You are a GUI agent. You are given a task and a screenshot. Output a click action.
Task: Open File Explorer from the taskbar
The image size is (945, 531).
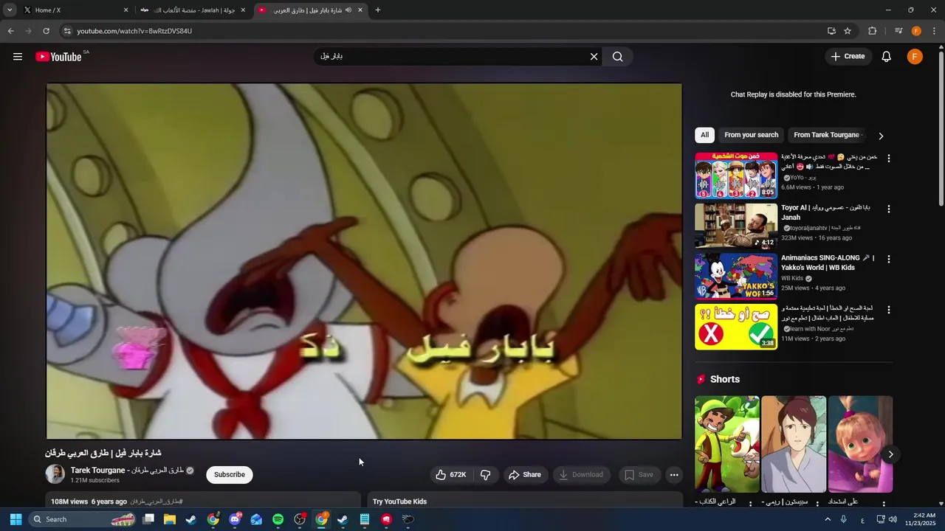click(x=170, y=519)
